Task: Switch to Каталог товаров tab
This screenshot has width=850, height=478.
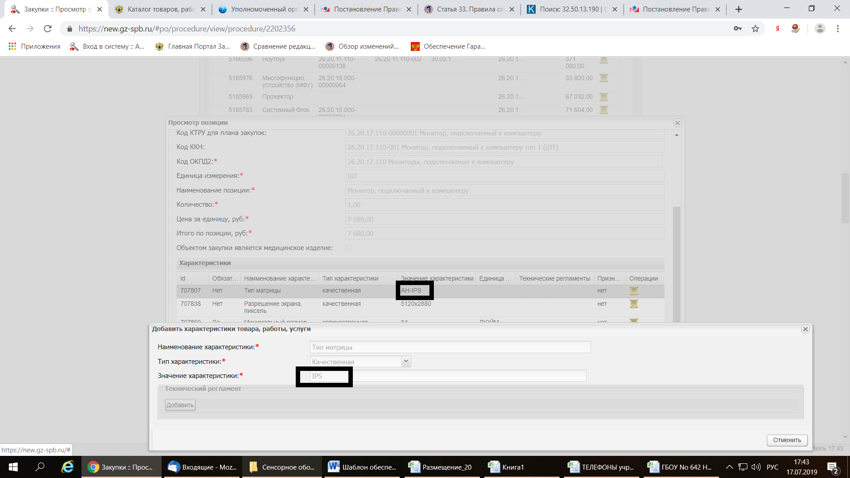Action: (x=159, y=9)
